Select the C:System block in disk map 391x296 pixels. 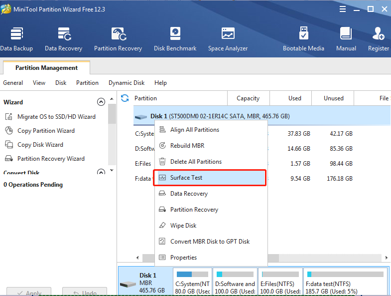pyautogui.click(x=192, y=282)
